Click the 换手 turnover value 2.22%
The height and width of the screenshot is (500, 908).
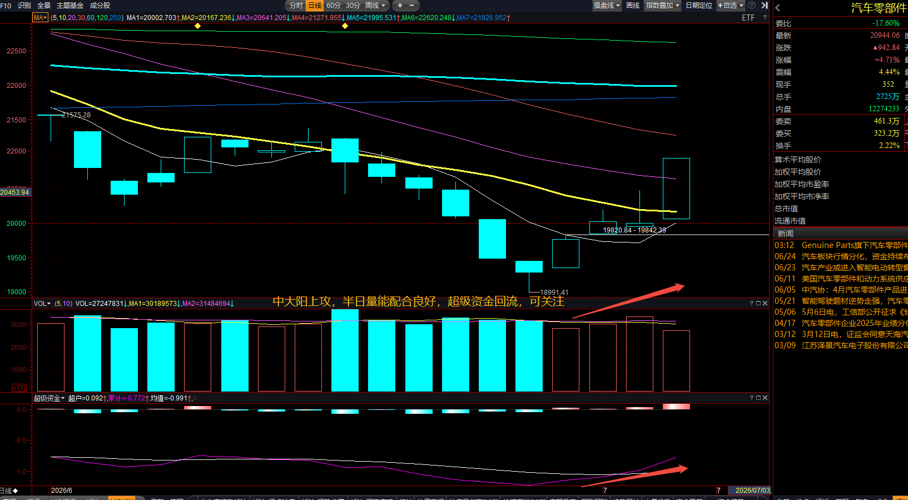(x=889, y=145)
